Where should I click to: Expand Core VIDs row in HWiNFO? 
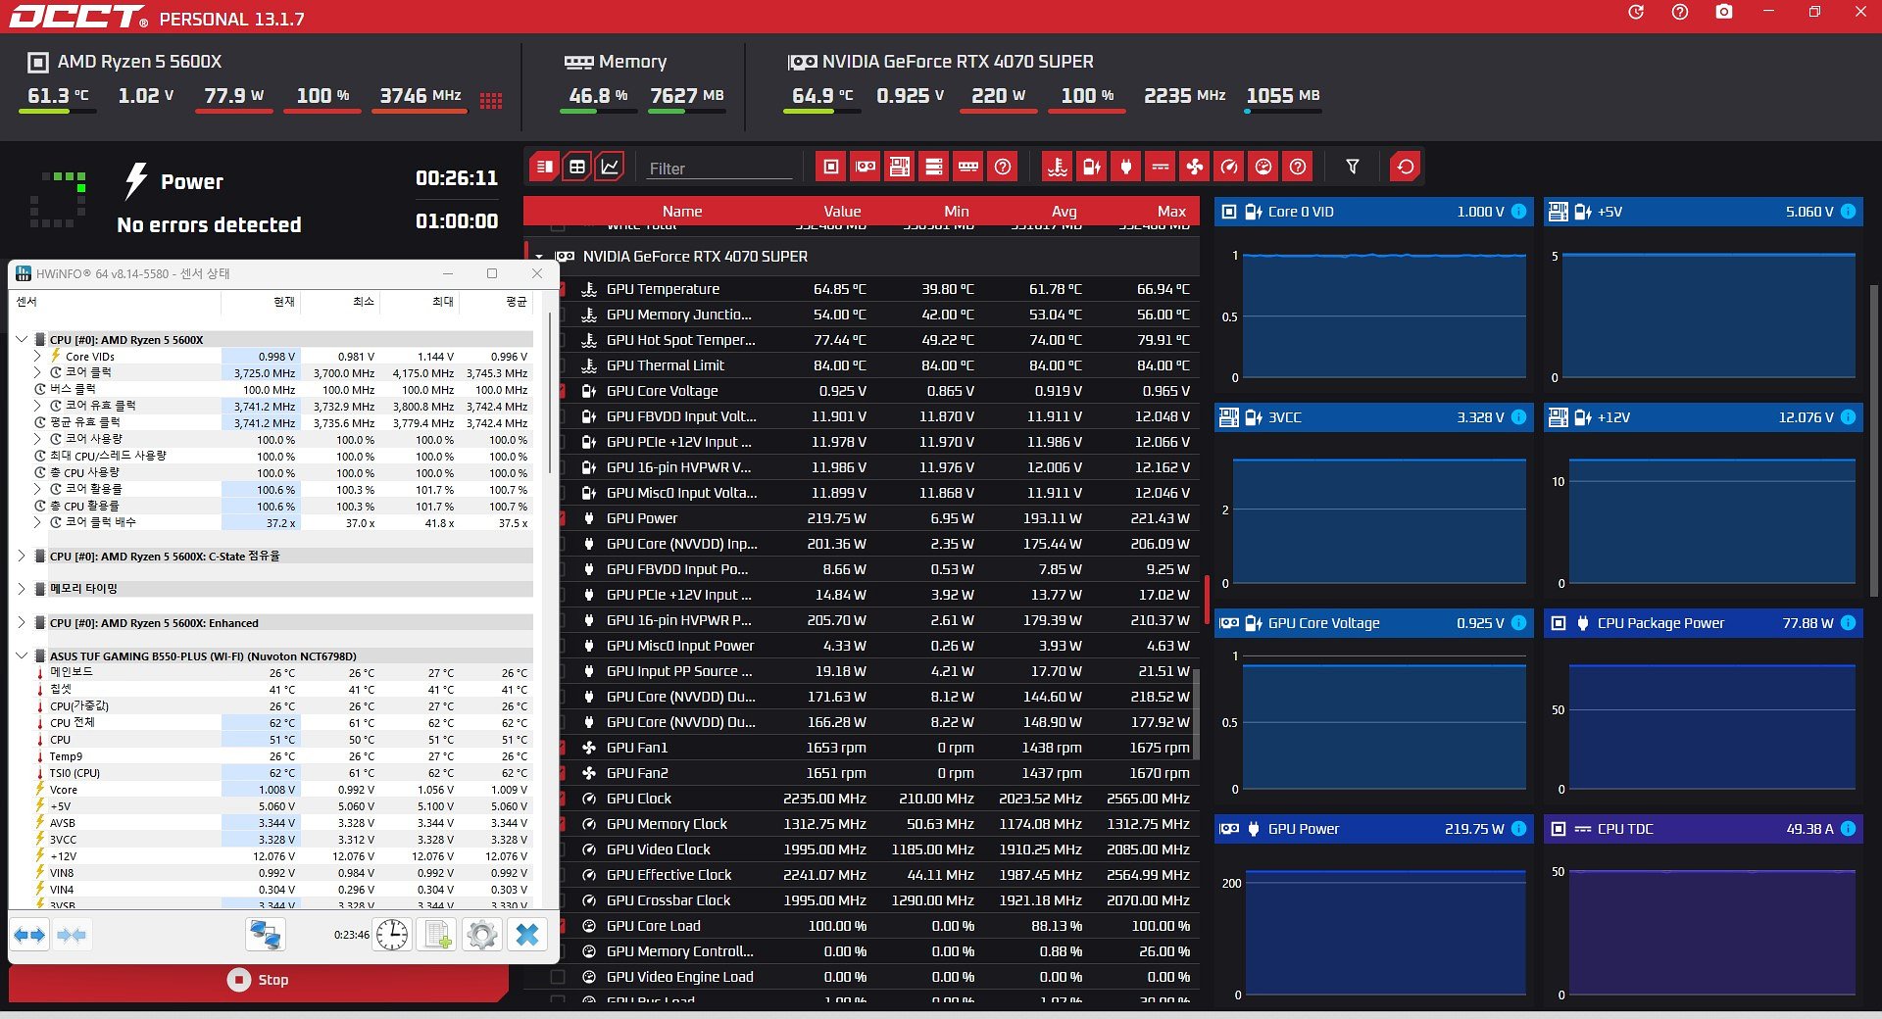click(38, 357)
